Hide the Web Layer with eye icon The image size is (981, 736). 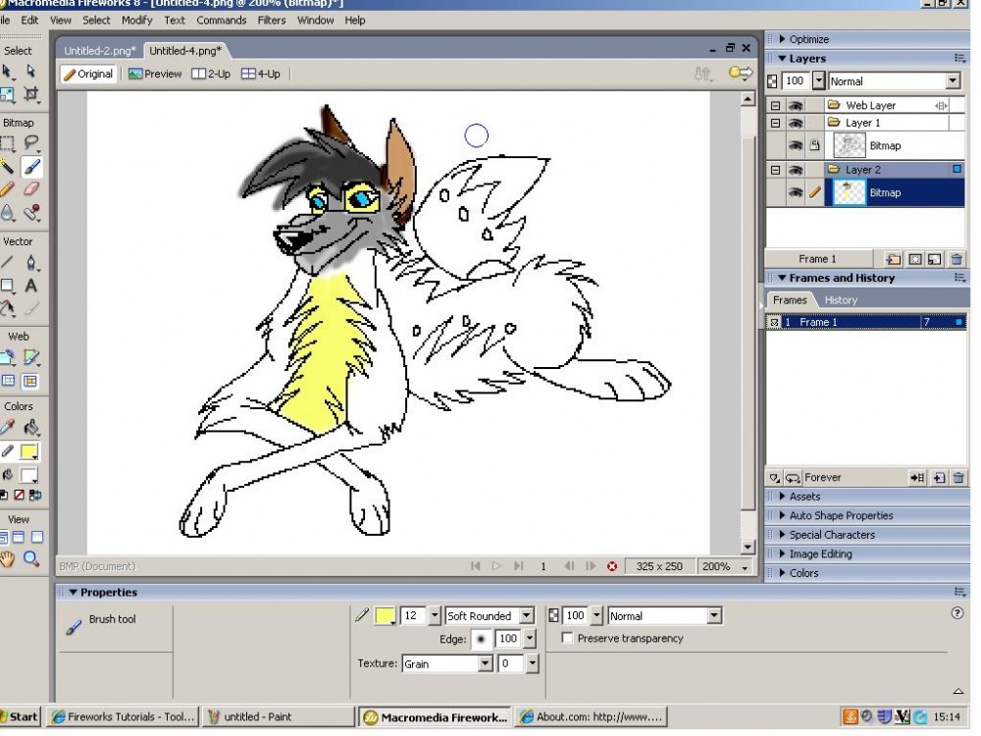(x=796, y=106)
